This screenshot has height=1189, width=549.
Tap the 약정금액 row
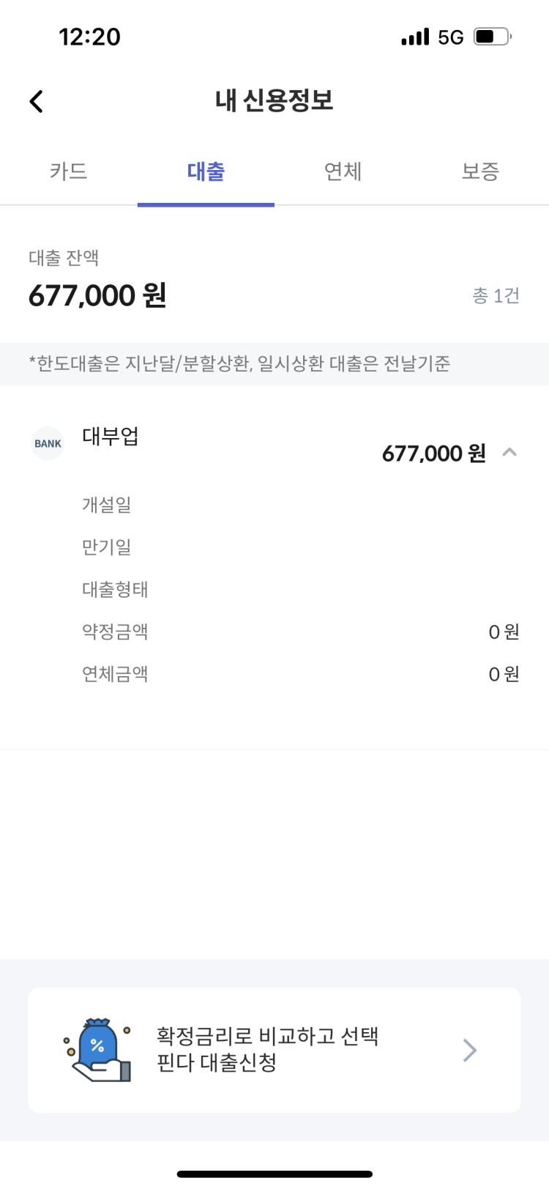point(301,631)
